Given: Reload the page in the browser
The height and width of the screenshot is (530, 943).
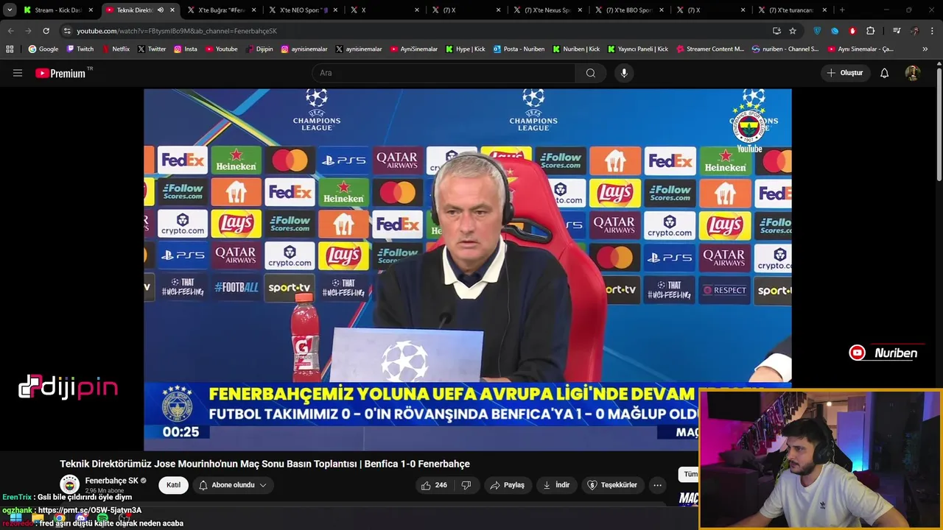Looking at the screenshot, I should (x=46, y=31).
